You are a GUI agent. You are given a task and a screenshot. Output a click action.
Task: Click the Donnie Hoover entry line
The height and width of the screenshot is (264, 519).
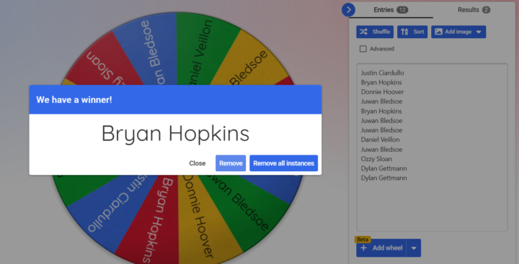pyautogui.click(x=382, y=92)
